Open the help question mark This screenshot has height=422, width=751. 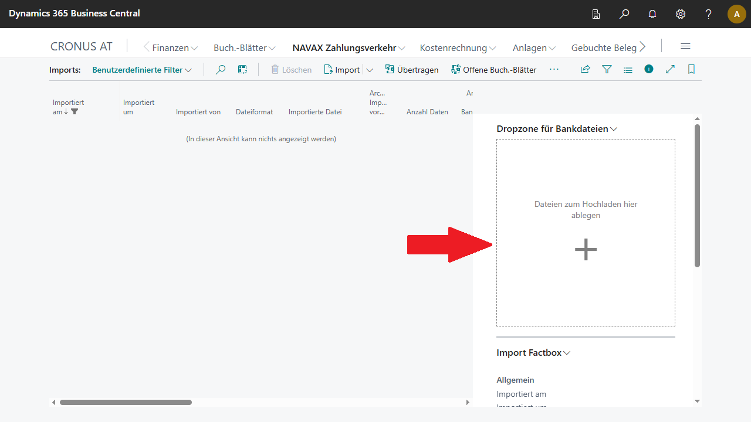click(709, 14)
